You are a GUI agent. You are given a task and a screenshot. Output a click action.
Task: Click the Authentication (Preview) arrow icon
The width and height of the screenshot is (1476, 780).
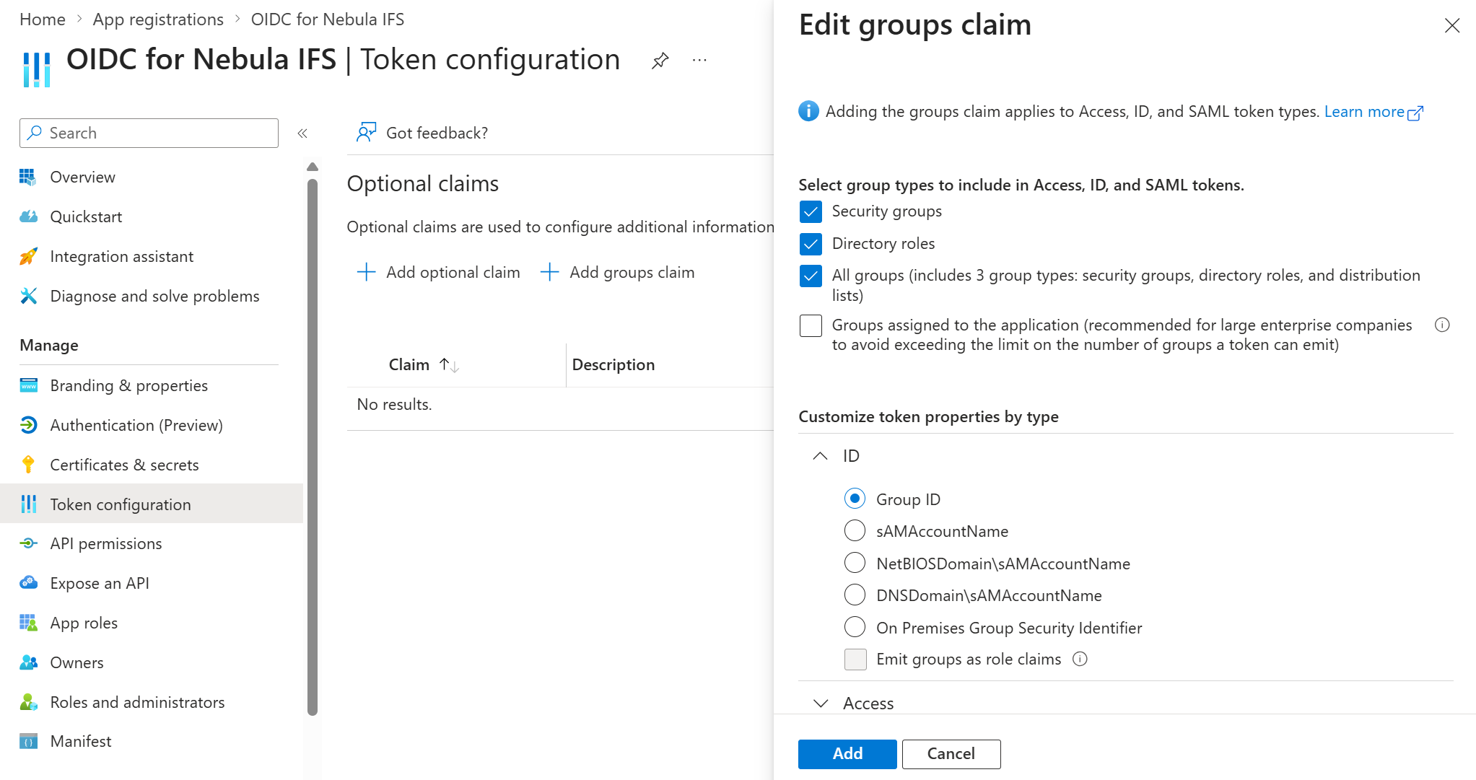pyautogui.click(x=28, y=425)
